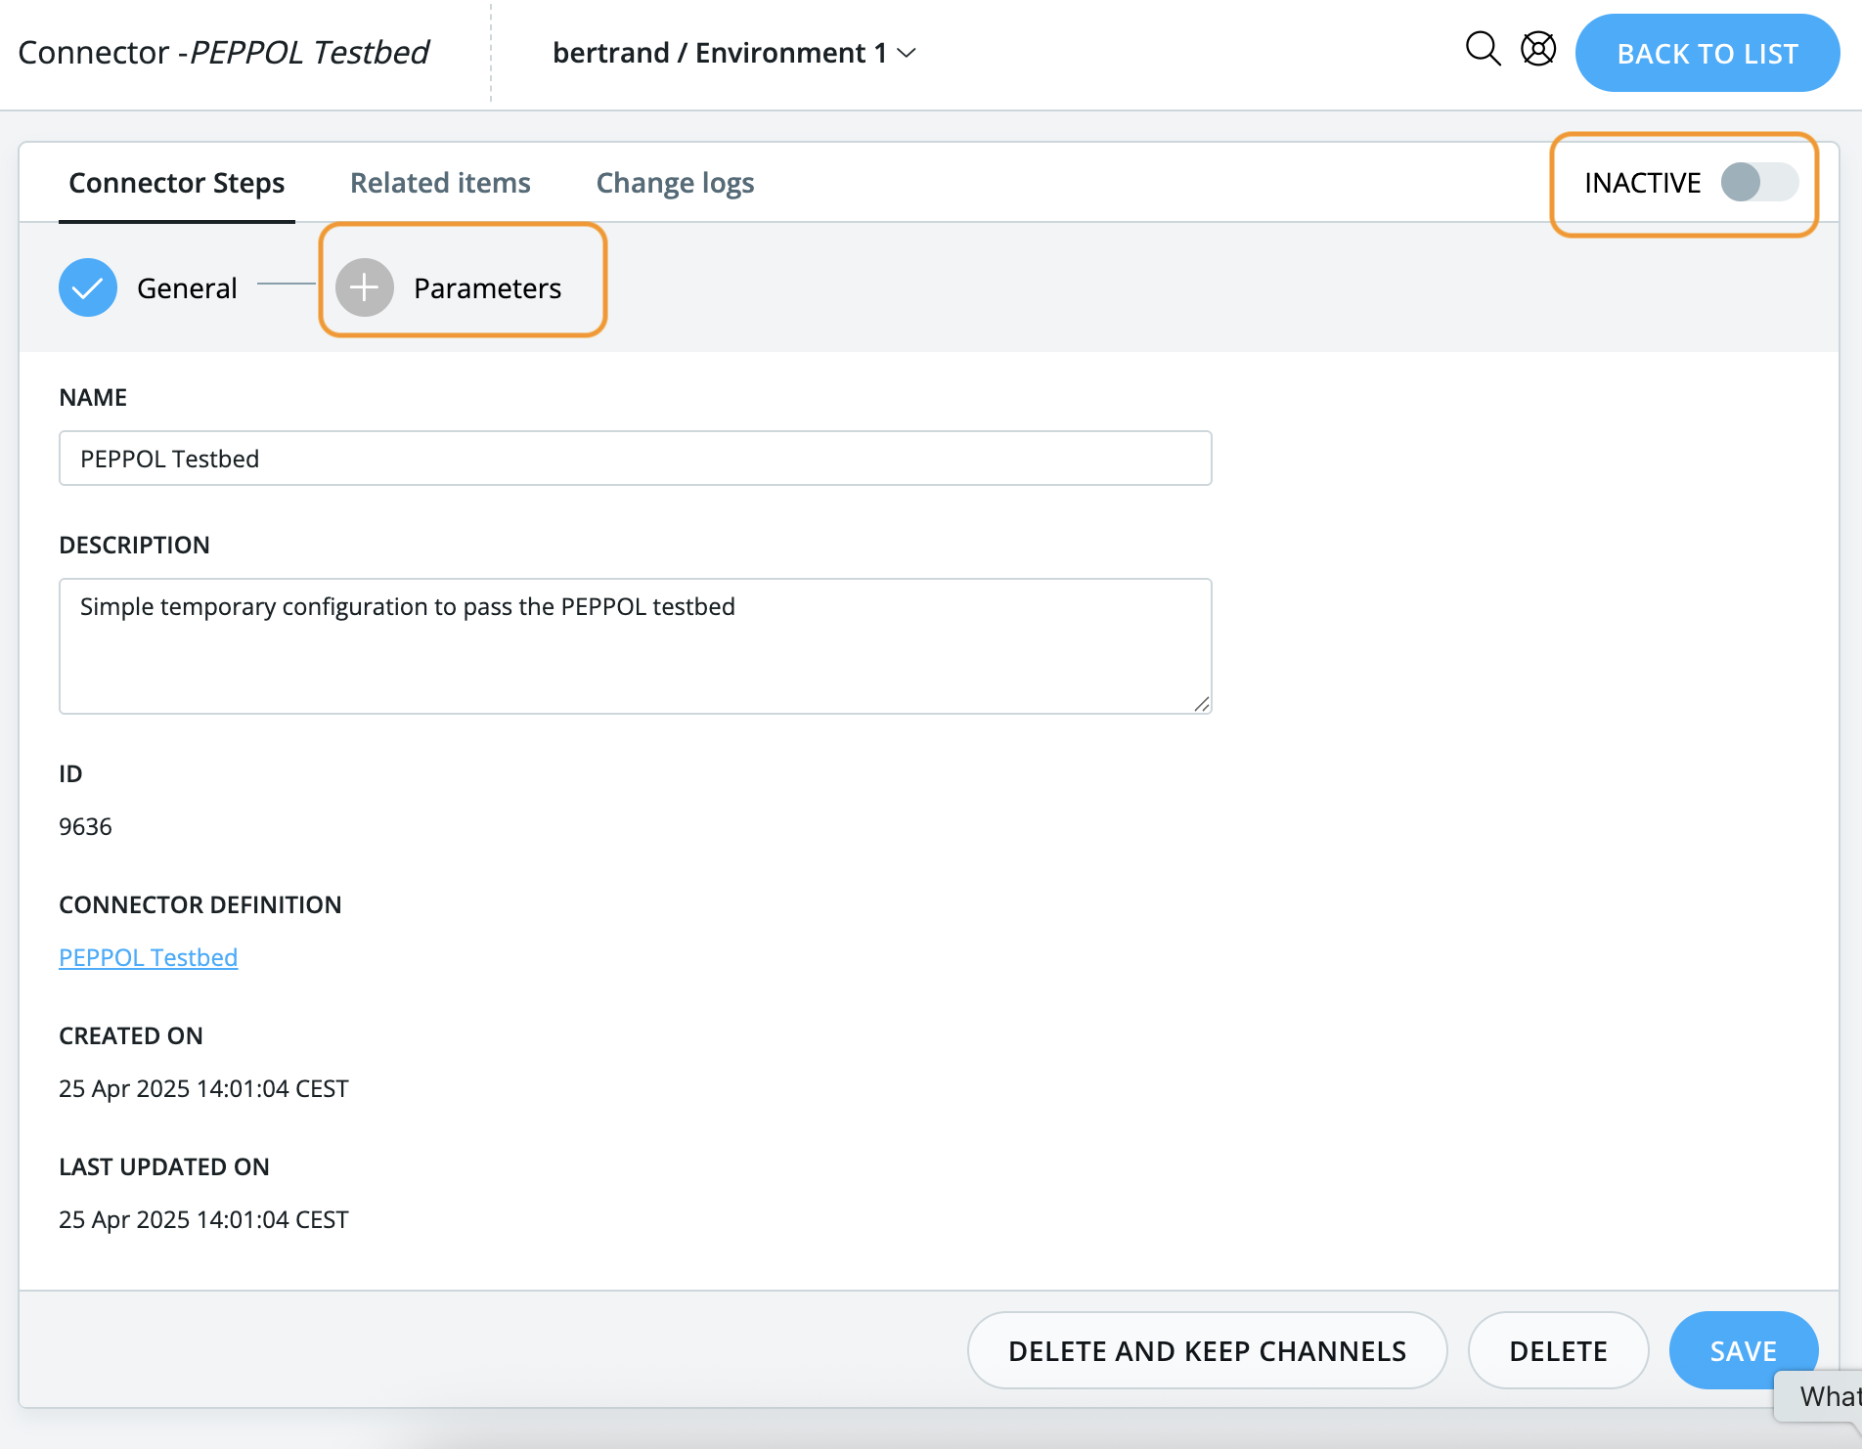Open the lifebuoy help icon

[x=1538, y=49]
